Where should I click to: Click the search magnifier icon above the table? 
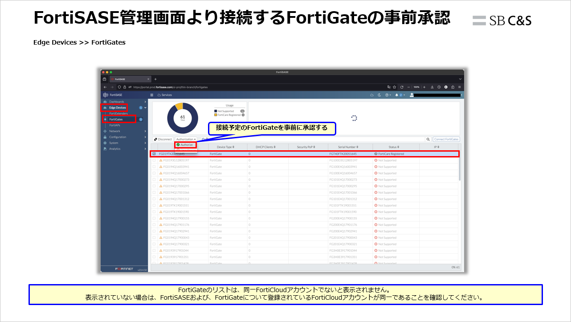click(428, 139)
